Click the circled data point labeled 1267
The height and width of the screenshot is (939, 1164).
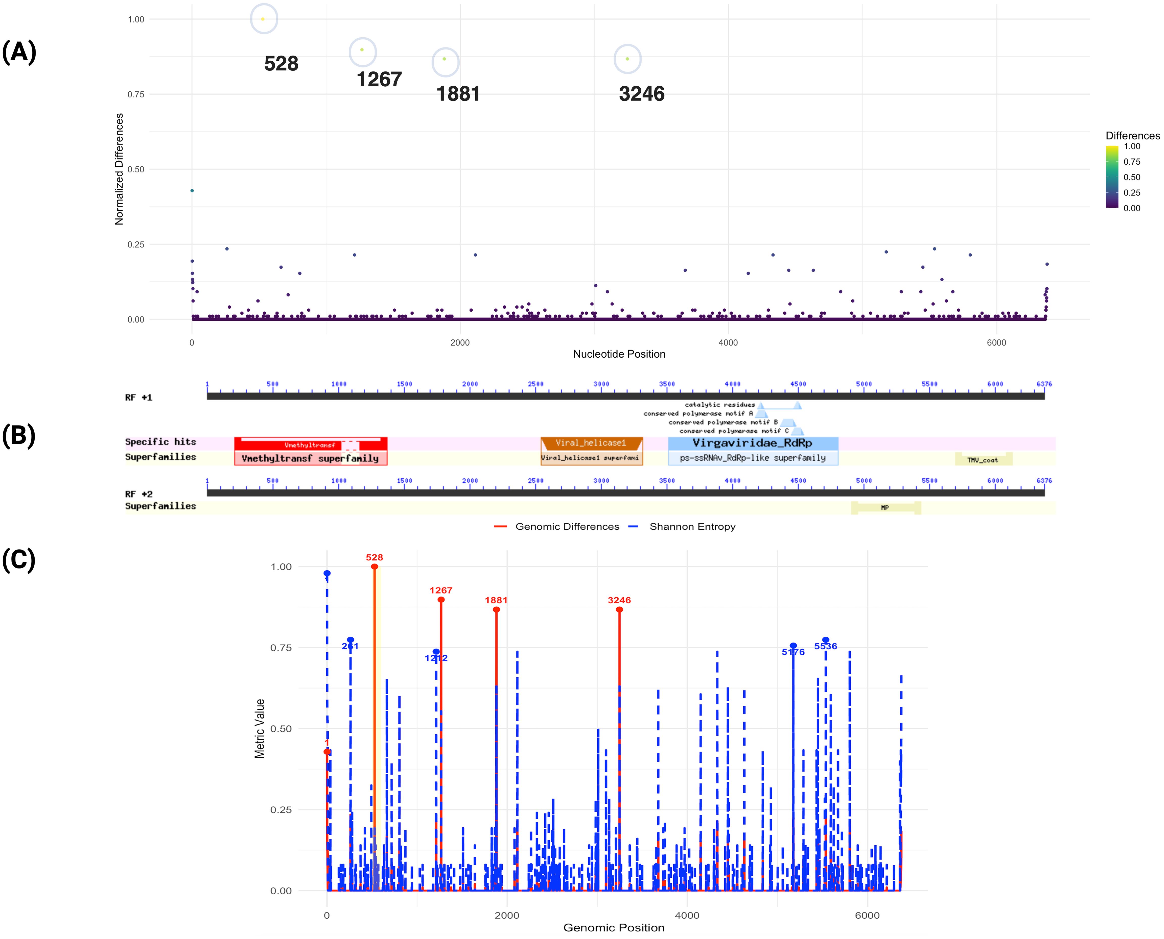pos(362,50)
